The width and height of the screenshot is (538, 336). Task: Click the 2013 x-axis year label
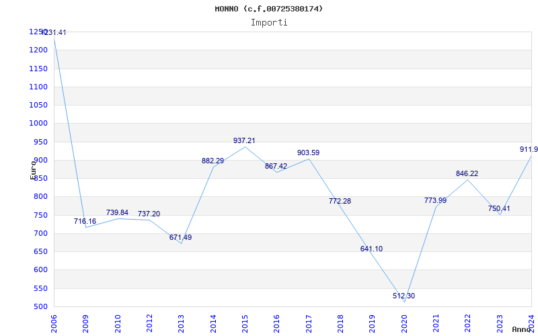(x=181, y=323)
